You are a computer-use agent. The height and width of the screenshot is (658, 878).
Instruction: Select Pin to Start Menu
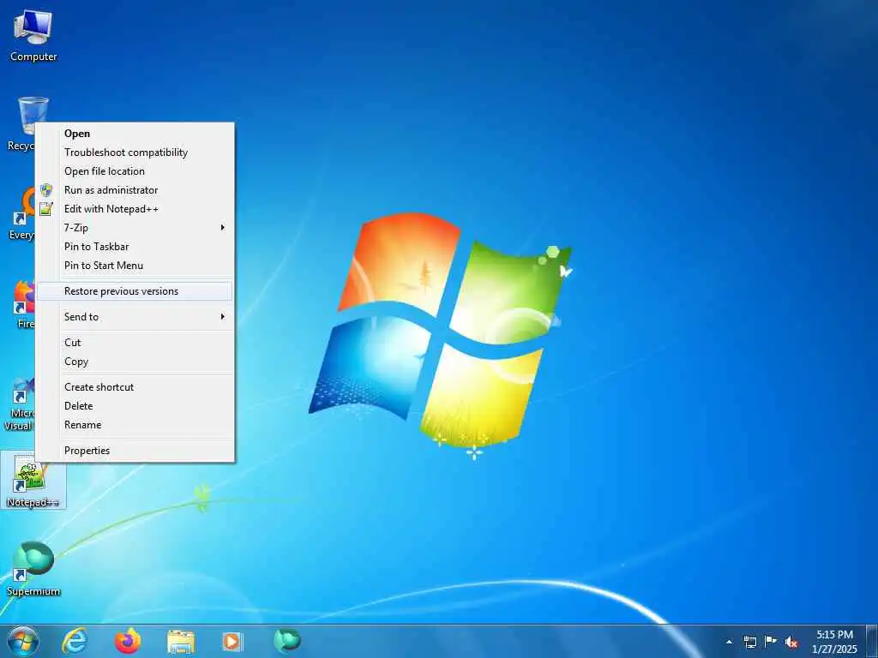click(135, 266)
